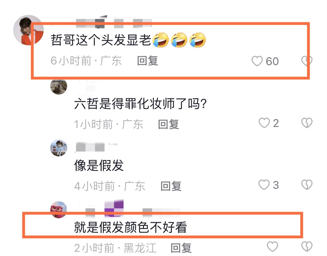The height and width of the screenshot is (256, 327).
Task: Dislike the 六哲是得罪化妆师了吗 comment
Action: pyautogui.click(x=307, y=123)
